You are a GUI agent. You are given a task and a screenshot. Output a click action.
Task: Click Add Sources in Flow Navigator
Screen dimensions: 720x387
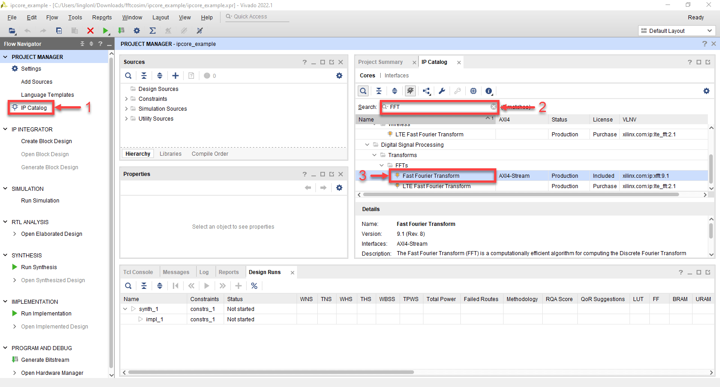pos(36,81)
